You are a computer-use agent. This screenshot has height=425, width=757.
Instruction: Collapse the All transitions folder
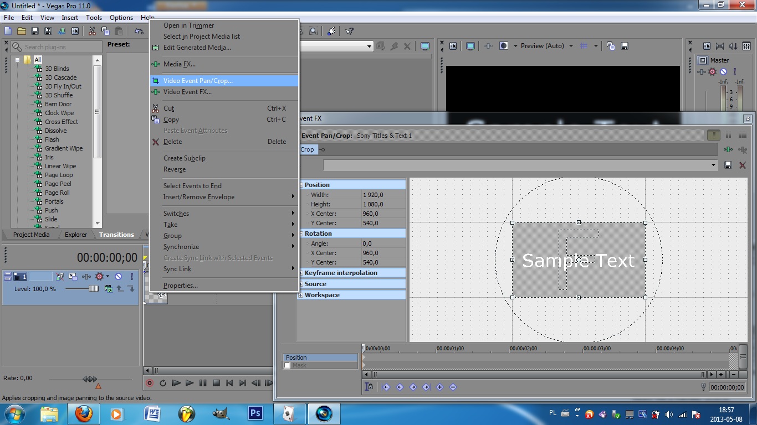17,60
